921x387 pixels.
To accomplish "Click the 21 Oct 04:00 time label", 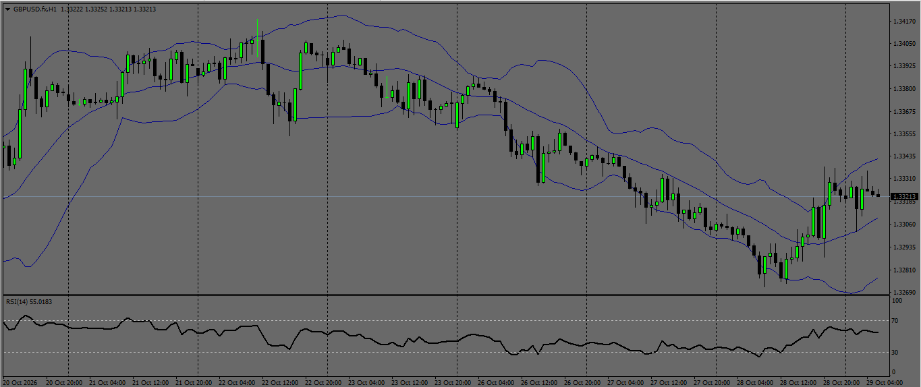I will [107, 382].
